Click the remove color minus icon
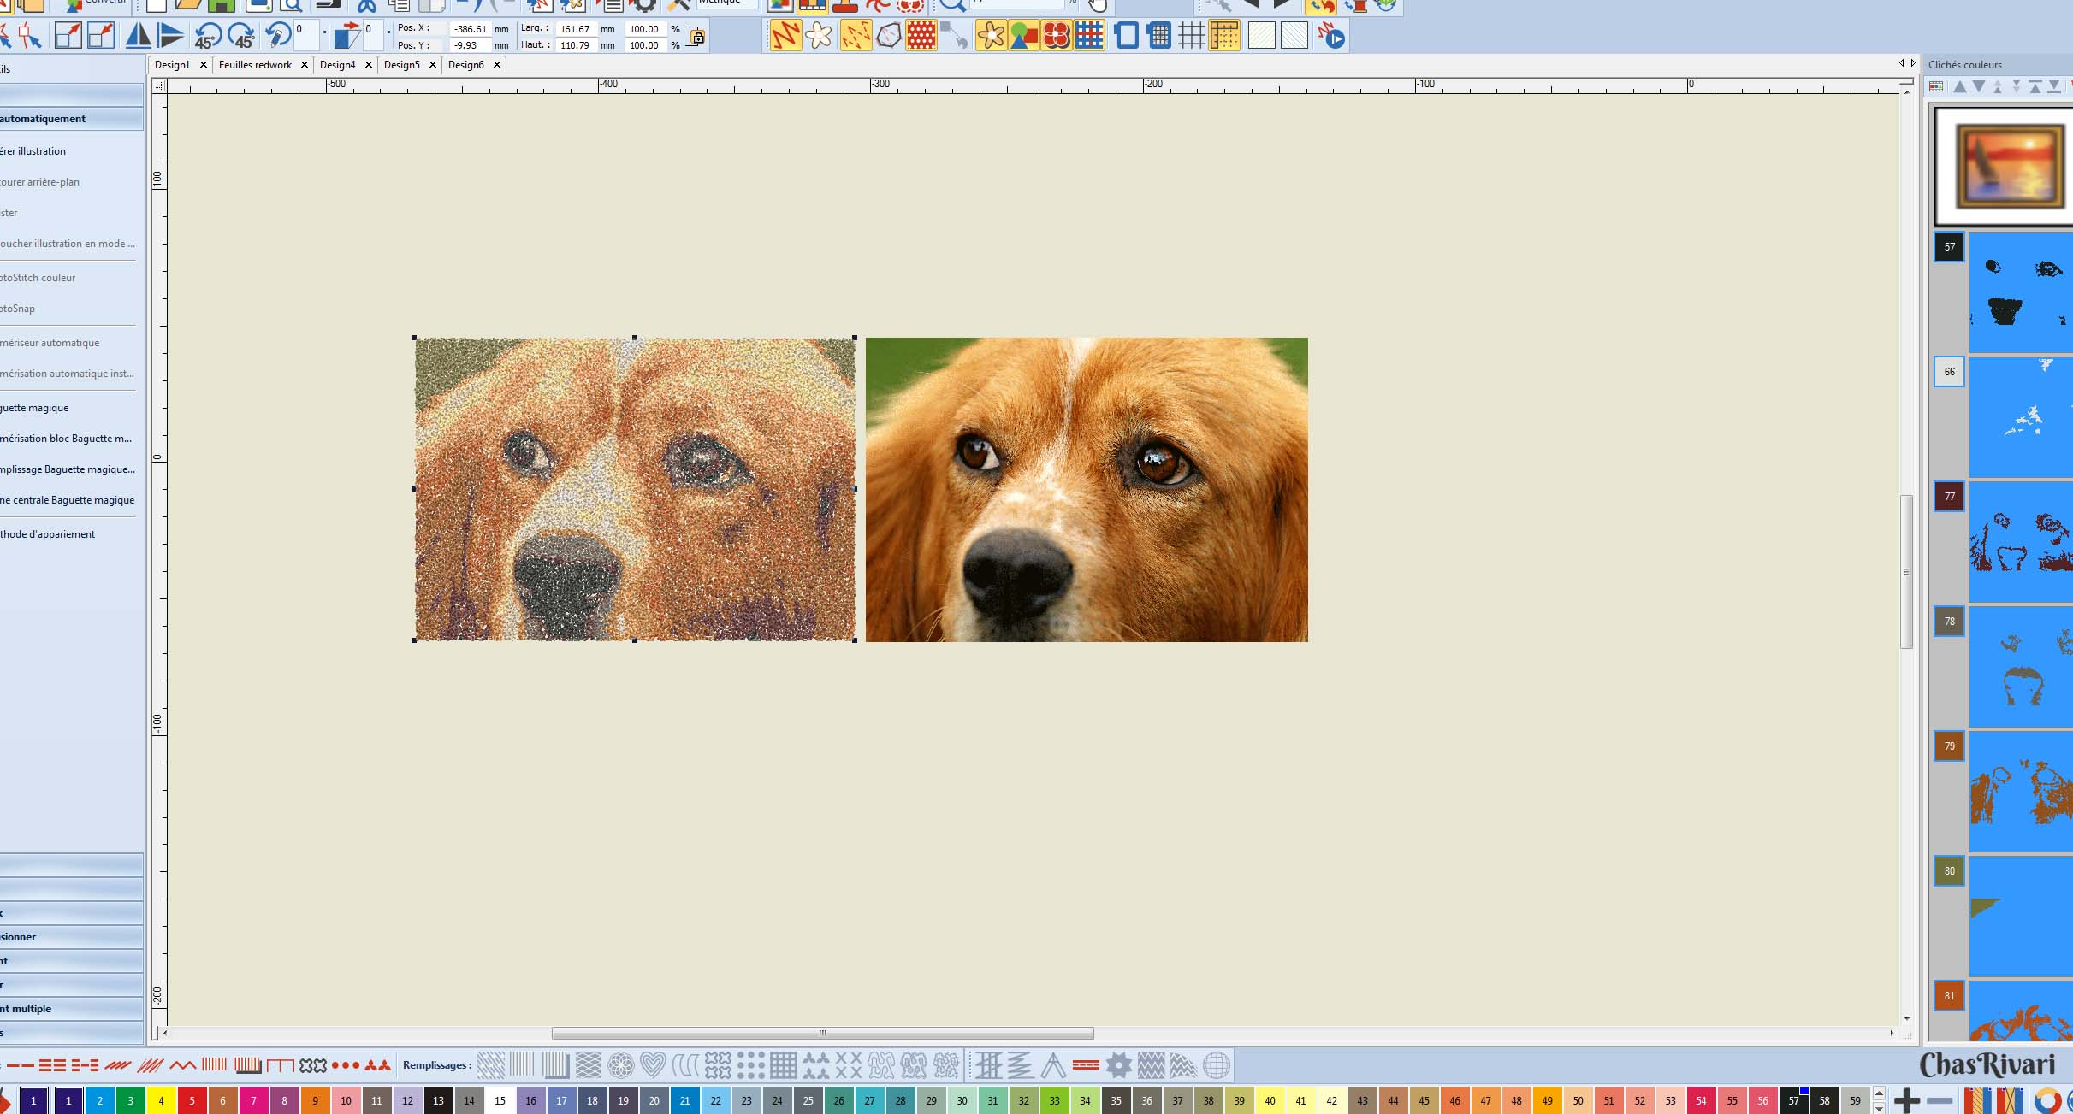 coord(1940,1100)
